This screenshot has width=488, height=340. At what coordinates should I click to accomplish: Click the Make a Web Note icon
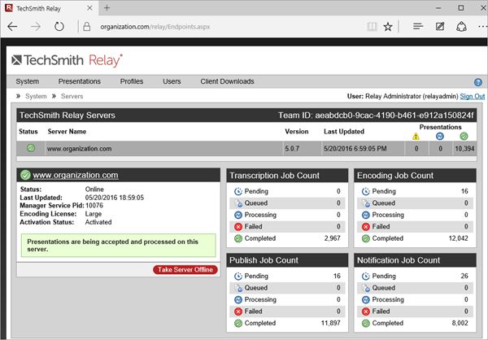[440, 27]
